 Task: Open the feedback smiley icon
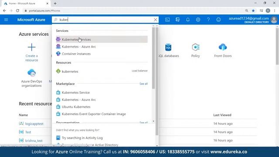[218, 20]
